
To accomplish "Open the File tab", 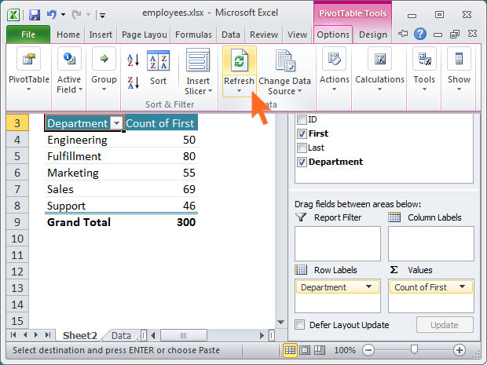I will pos(28,35).
